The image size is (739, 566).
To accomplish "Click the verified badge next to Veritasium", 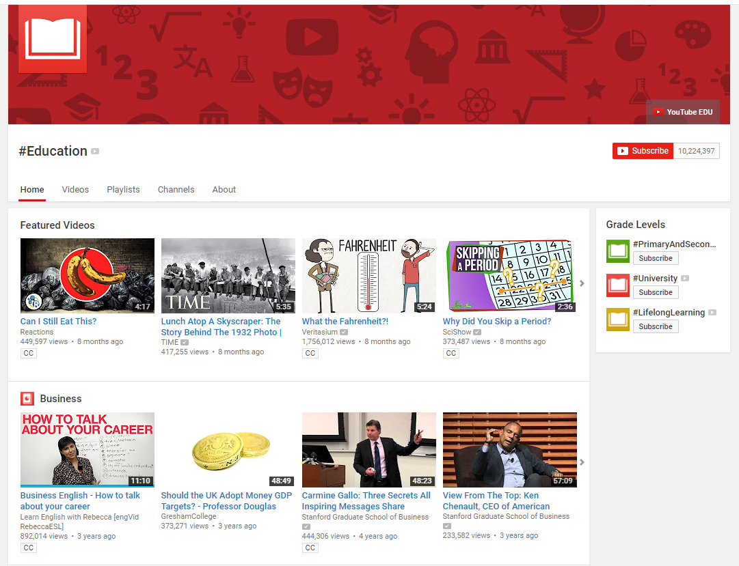I will click(344, 332).
